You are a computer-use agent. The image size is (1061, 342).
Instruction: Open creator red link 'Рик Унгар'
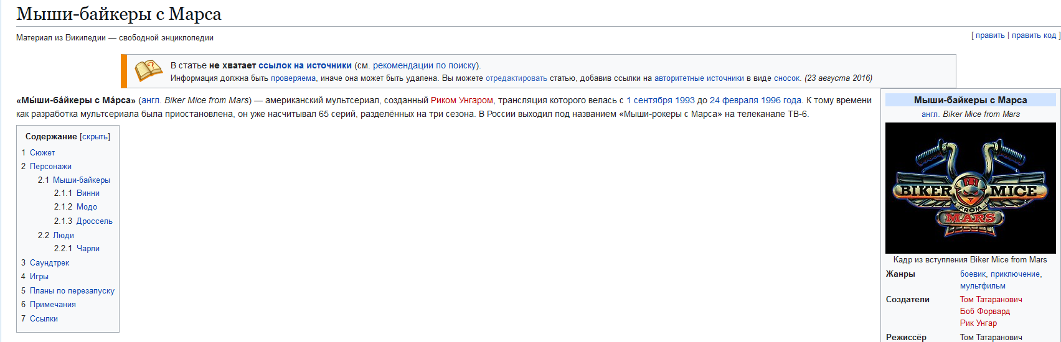(978, 323)
